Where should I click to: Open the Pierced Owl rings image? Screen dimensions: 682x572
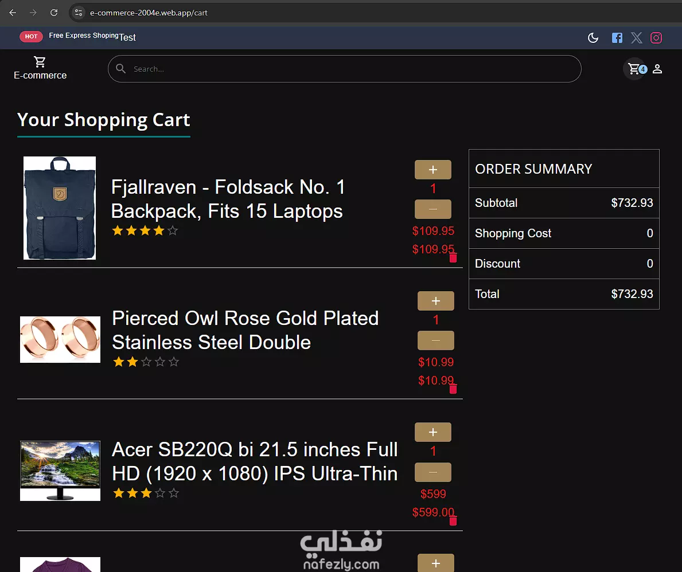tap(60, 339)
